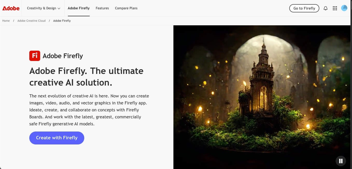Open the notifications bell
Screen dimensions: 352x169
326,8
